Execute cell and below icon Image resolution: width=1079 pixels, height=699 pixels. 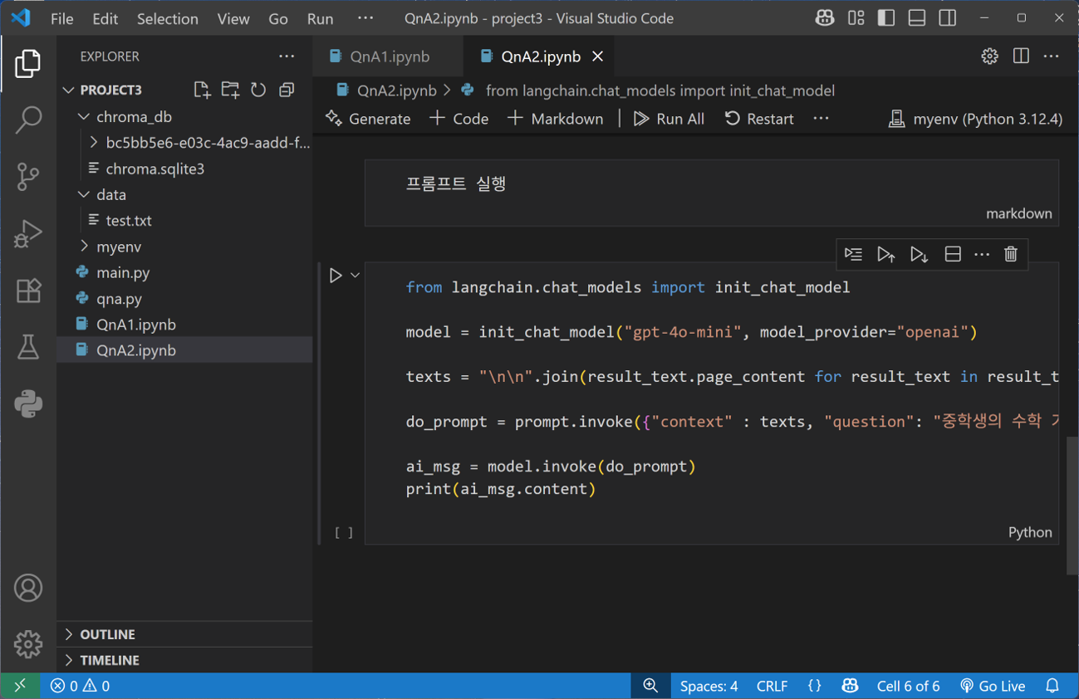pyautogui.click(x=919, y=254)
